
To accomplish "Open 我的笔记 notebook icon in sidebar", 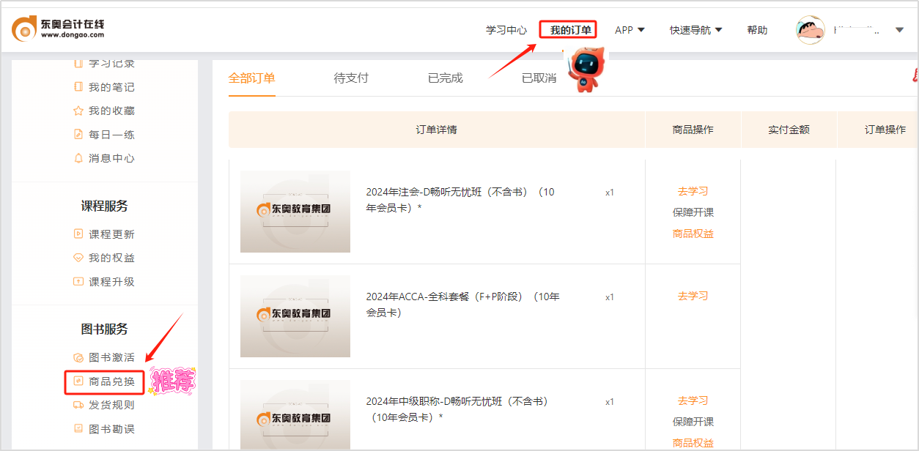I will pyautogui.click(x=78, y=87).
